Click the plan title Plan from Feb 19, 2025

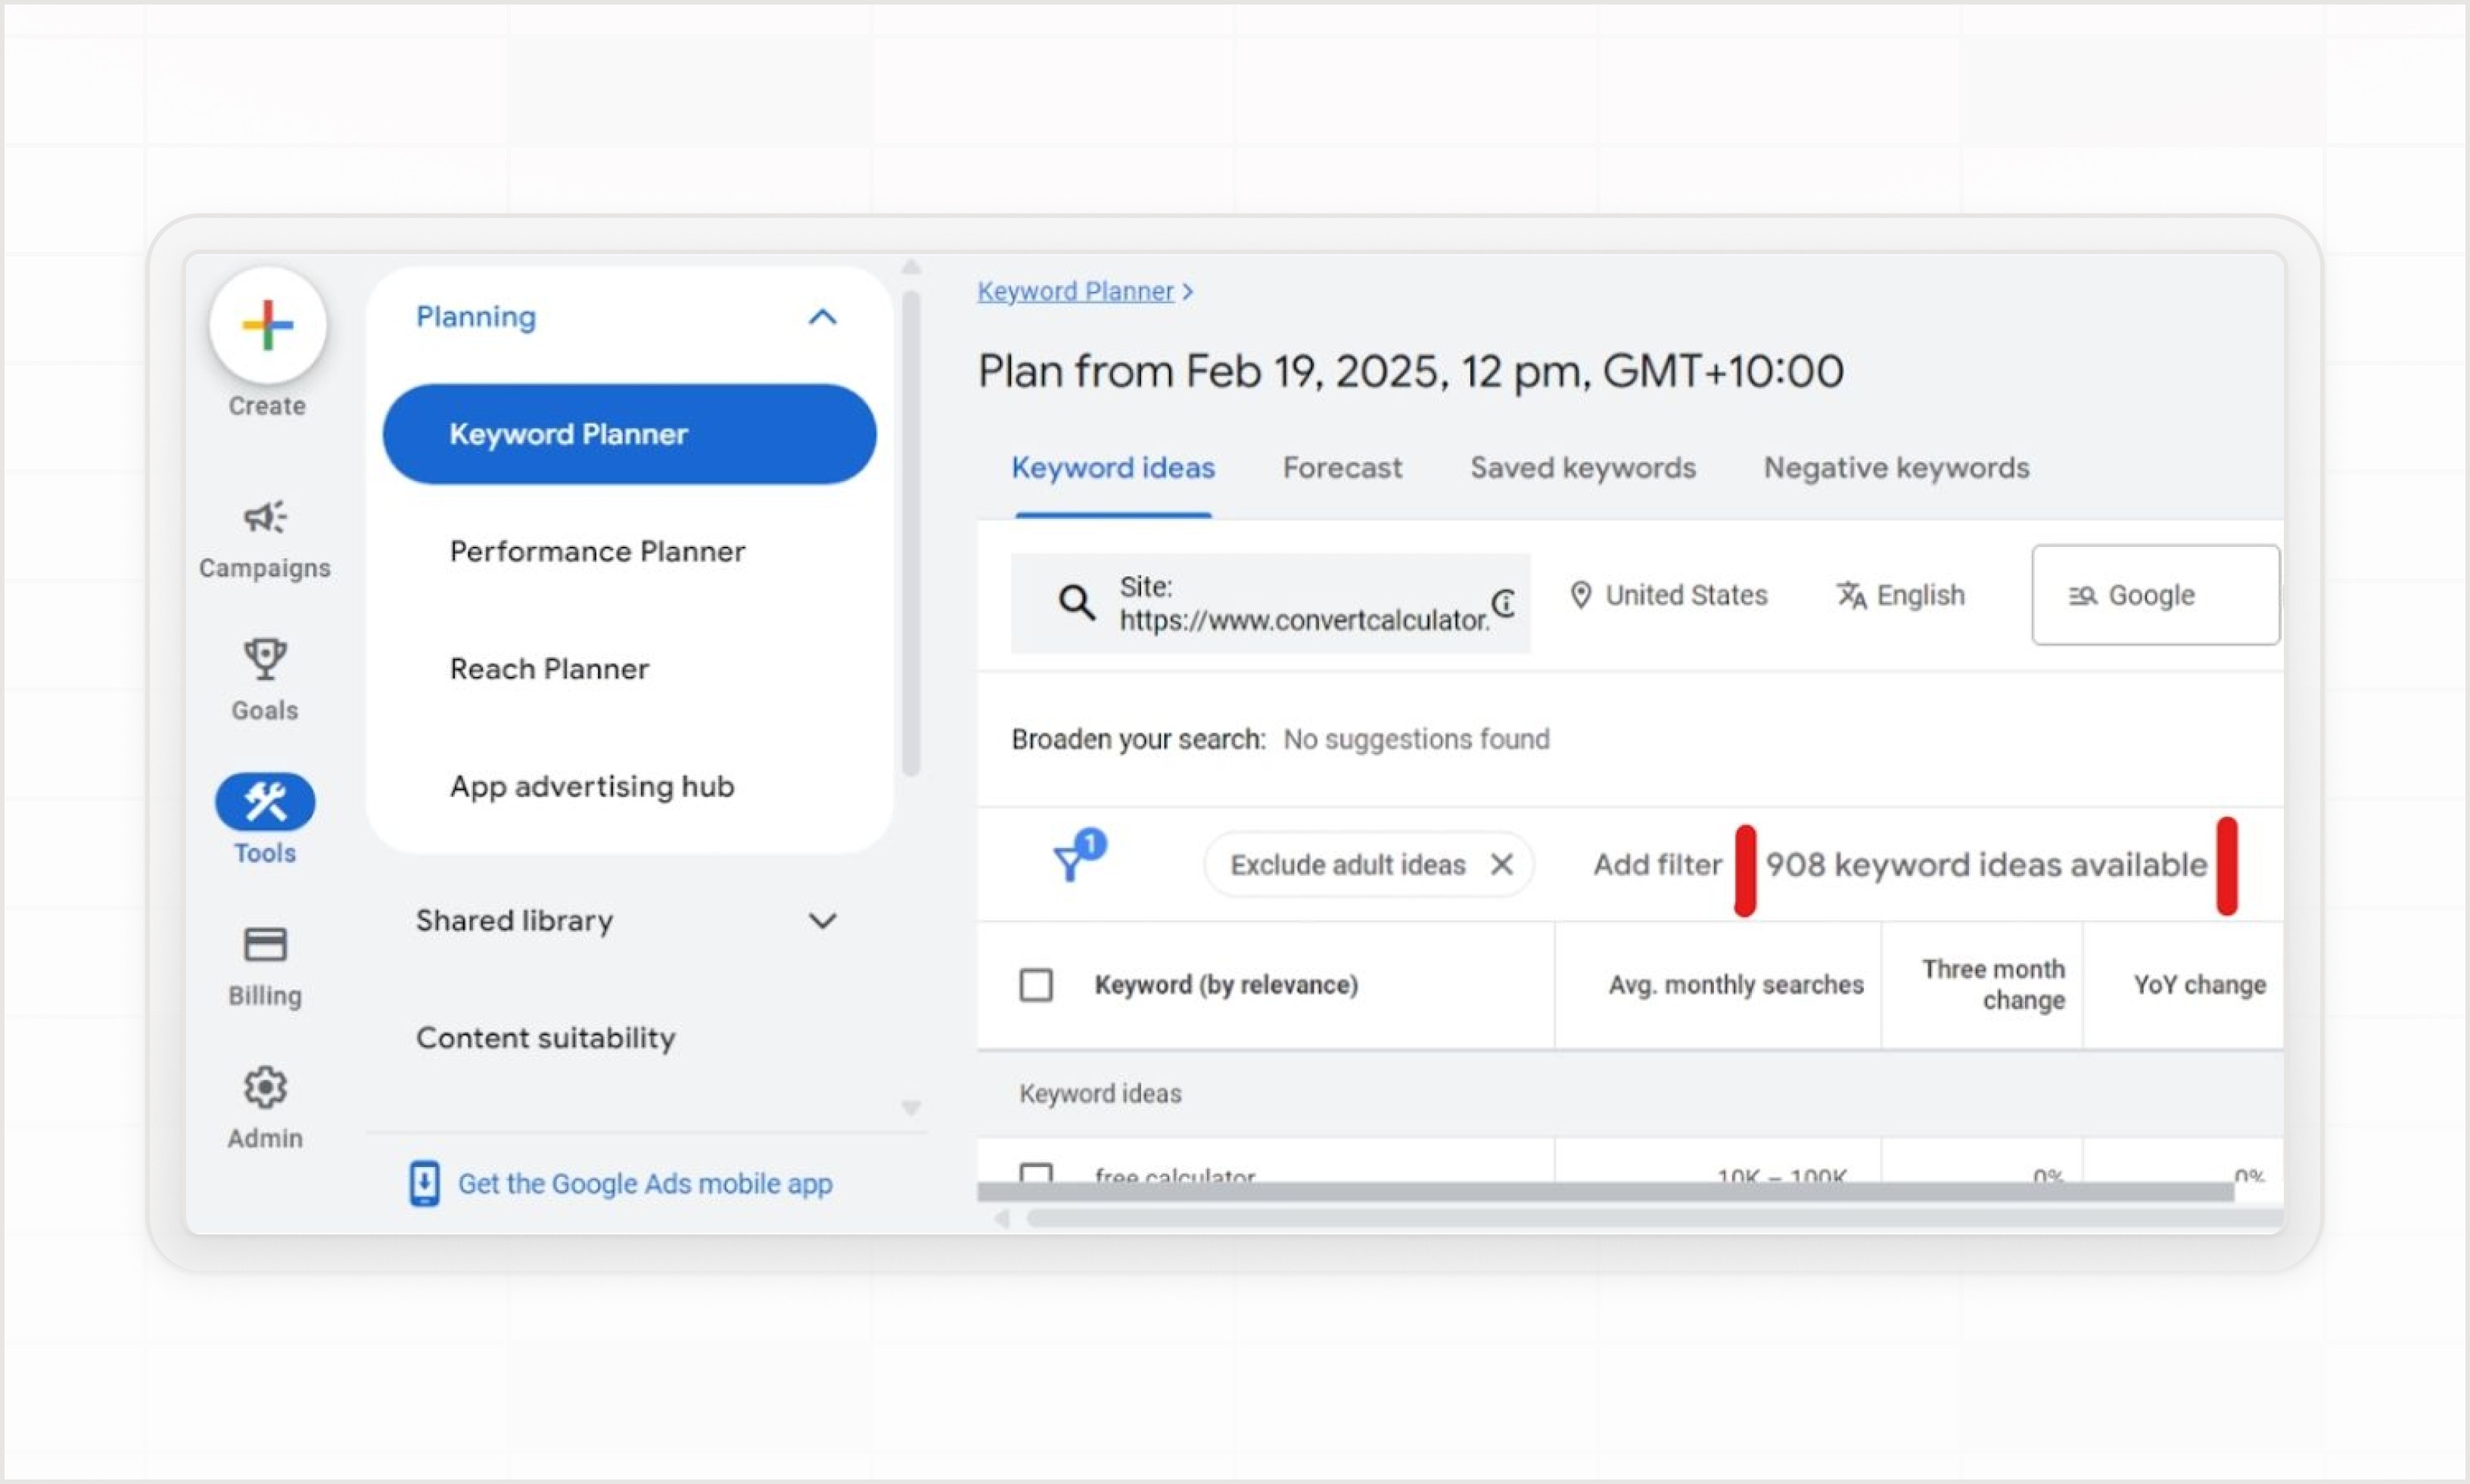(1411, 372)
